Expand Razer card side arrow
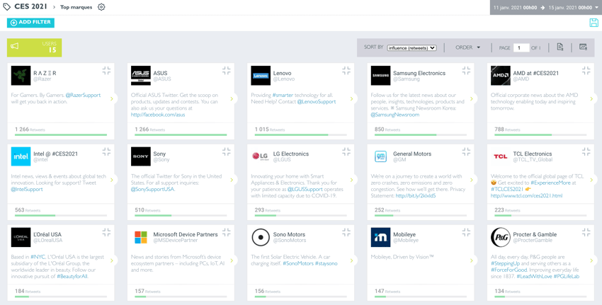602x305 pixels. [112, 99]
